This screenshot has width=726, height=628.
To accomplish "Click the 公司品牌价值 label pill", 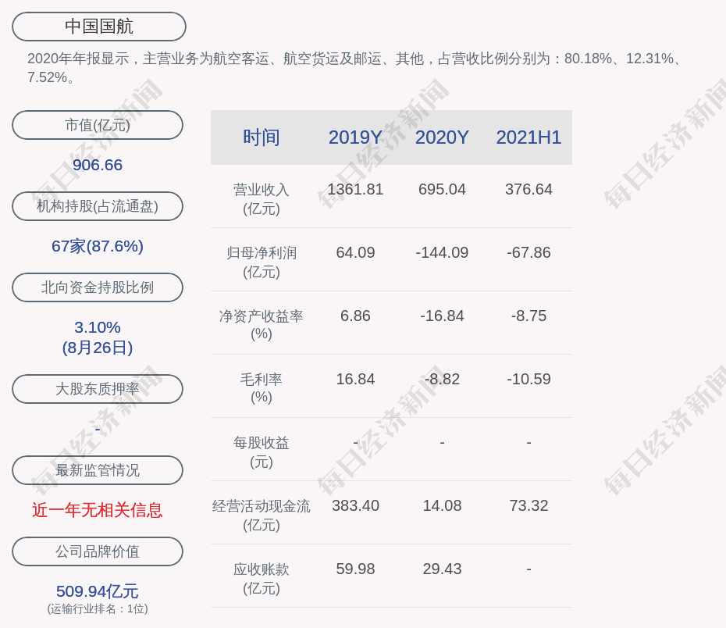I will (98, 551).
